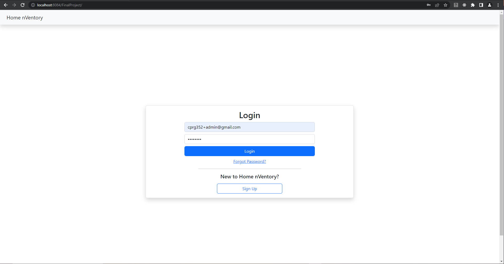504x264 pixels.
Task: Open the Chrome profile avatar menu
Action: [x=490, y=5]
